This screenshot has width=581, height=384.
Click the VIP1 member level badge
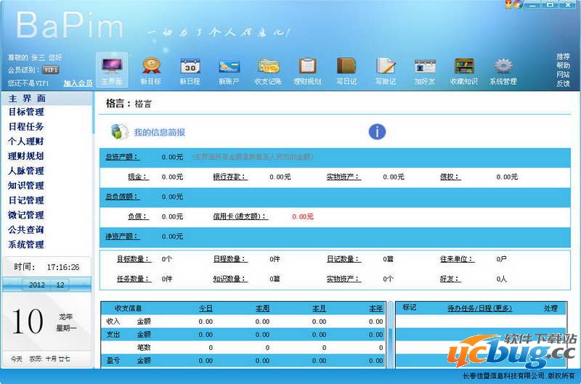(x=50, y=70)
